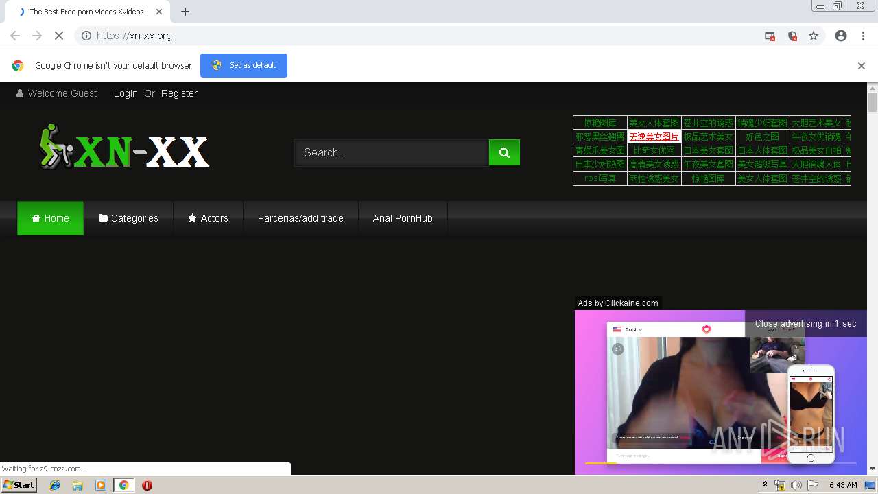Open a new browser tab
Viewport: 878px width, 494px height.
pos(185,12)
